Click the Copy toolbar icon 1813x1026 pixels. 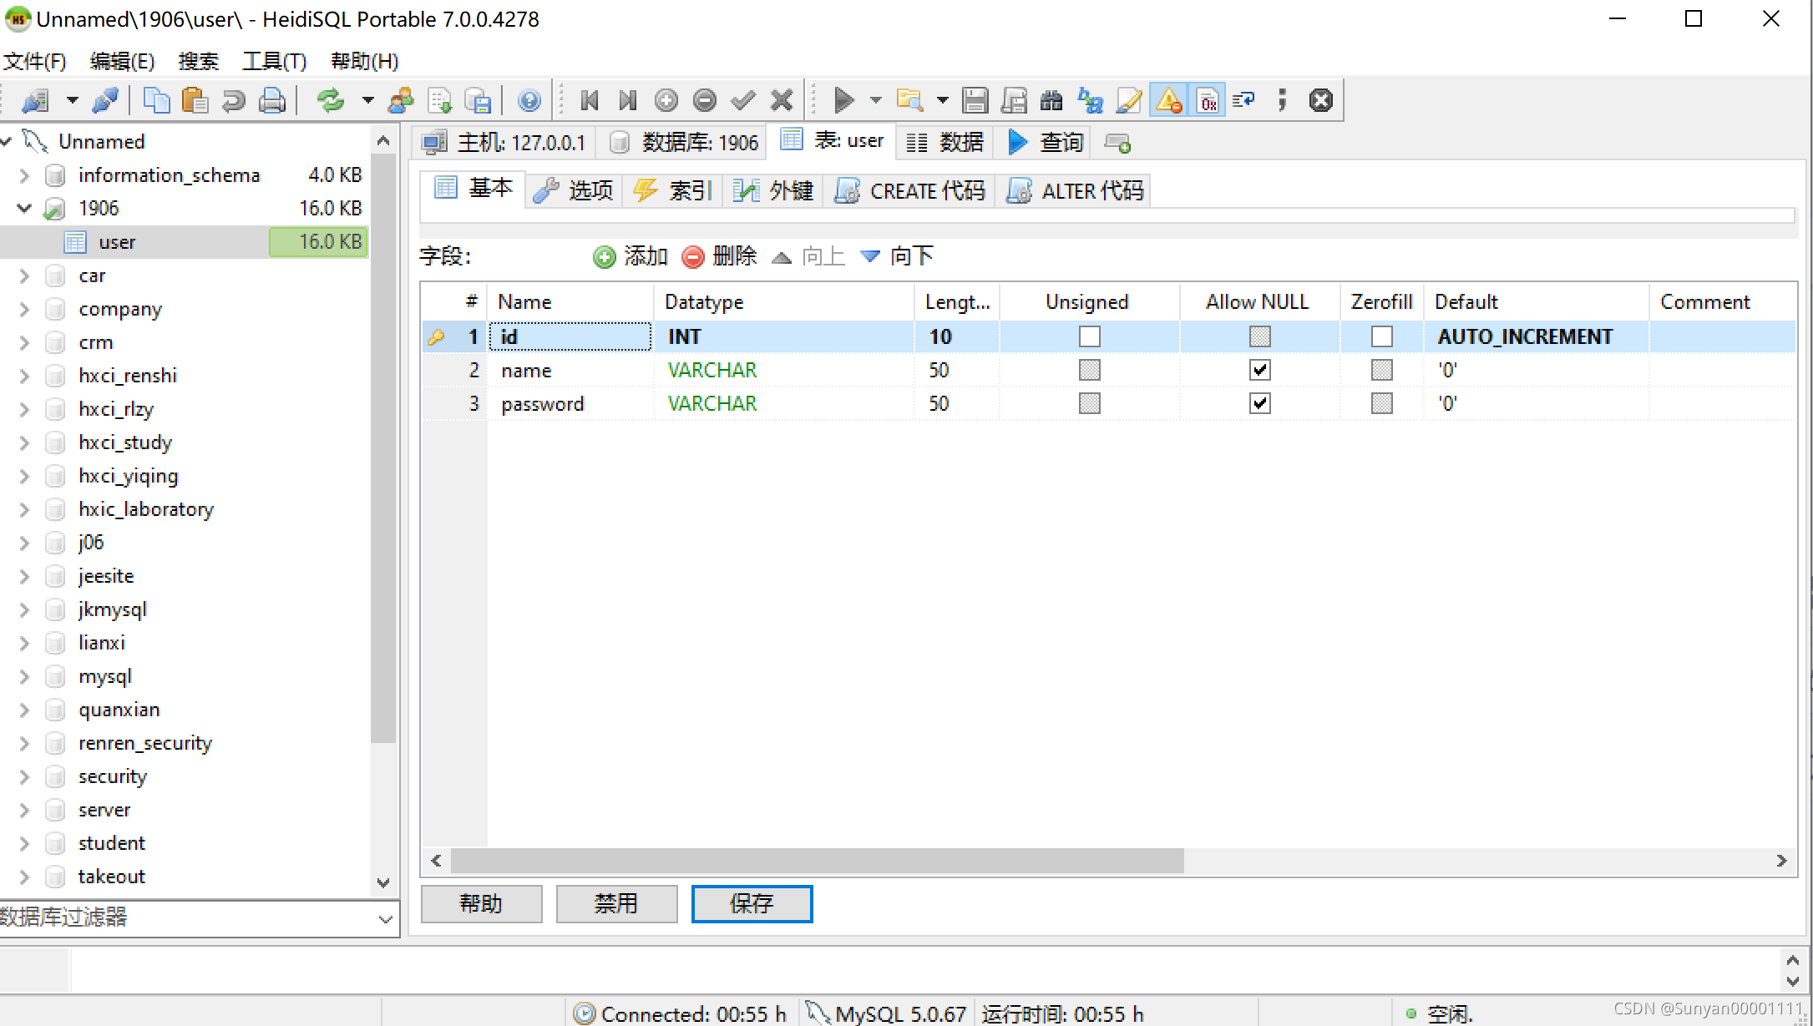[156, 101]
